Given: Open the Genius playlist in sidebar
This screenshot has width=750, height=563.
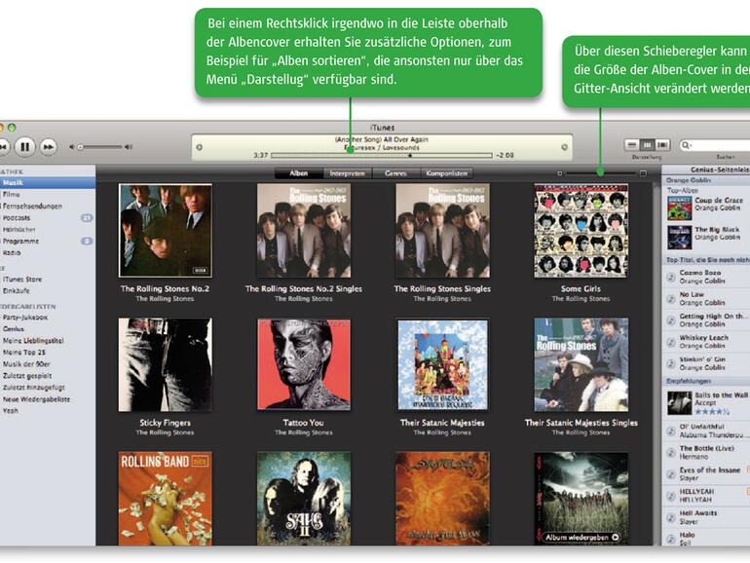Looking at the screenshot, I should 48,329.
